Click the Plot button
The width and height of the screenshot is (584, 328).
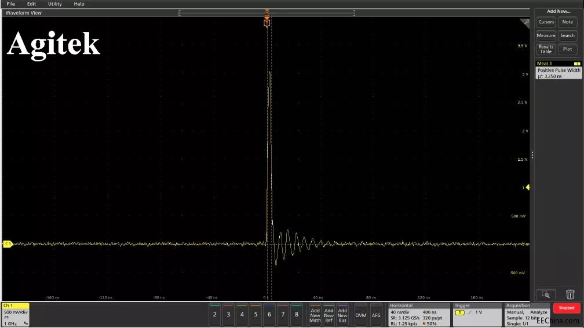(568, 49)
